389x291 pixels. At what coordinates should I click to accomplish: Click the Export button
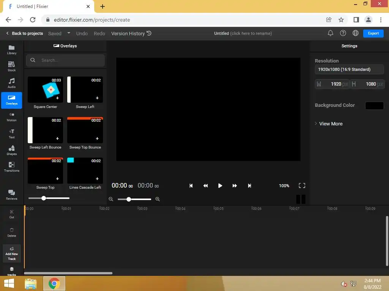pyautogui.click(x=373, y=33)
